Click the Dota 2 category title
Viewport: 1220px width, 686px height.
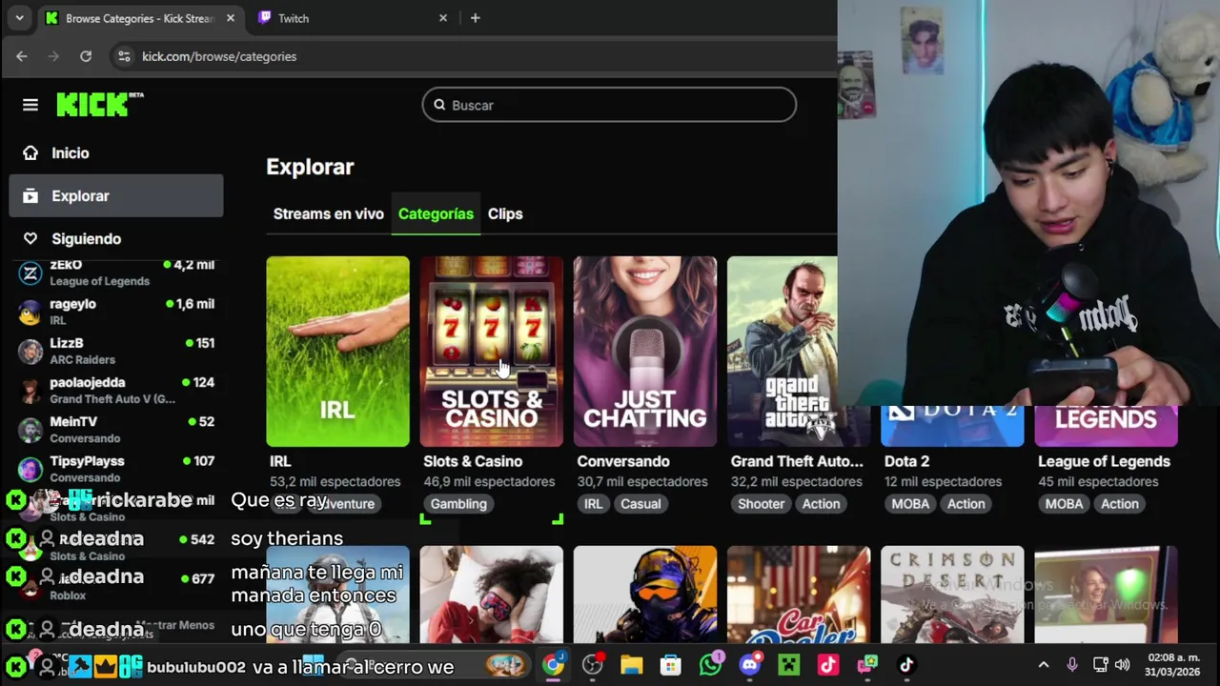(x=906, y=461)
